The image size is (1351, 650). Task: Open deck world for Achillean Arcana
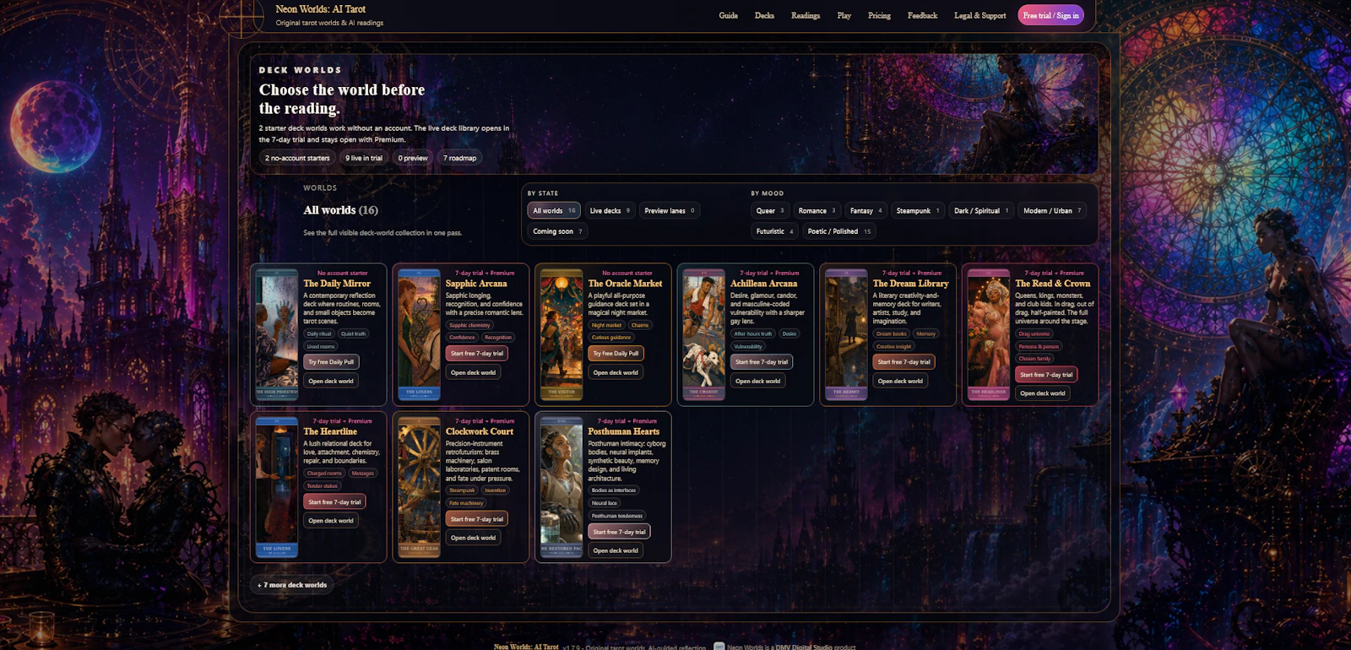(x=758, y=381)
